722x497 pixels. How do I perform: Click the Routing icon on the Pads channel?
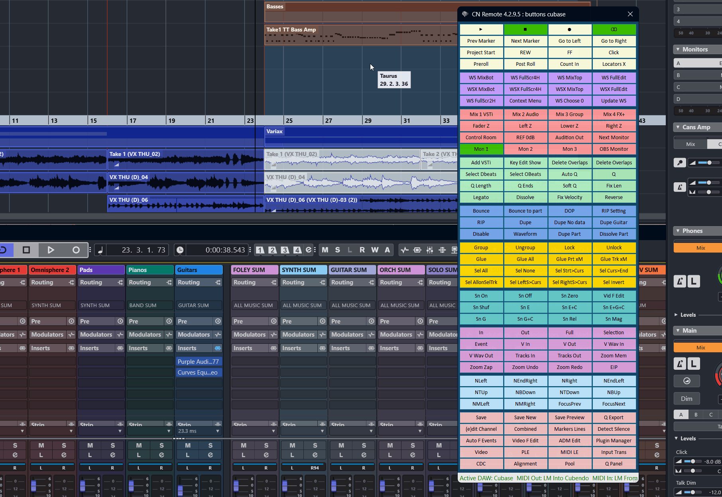point(120,282)
